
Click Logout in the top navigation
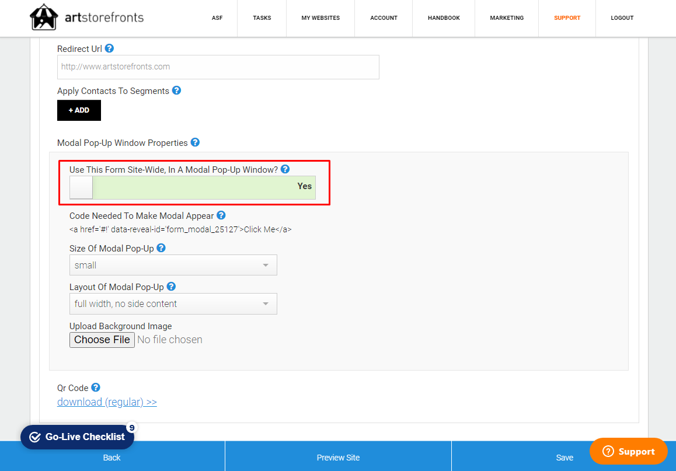point(622,18)
